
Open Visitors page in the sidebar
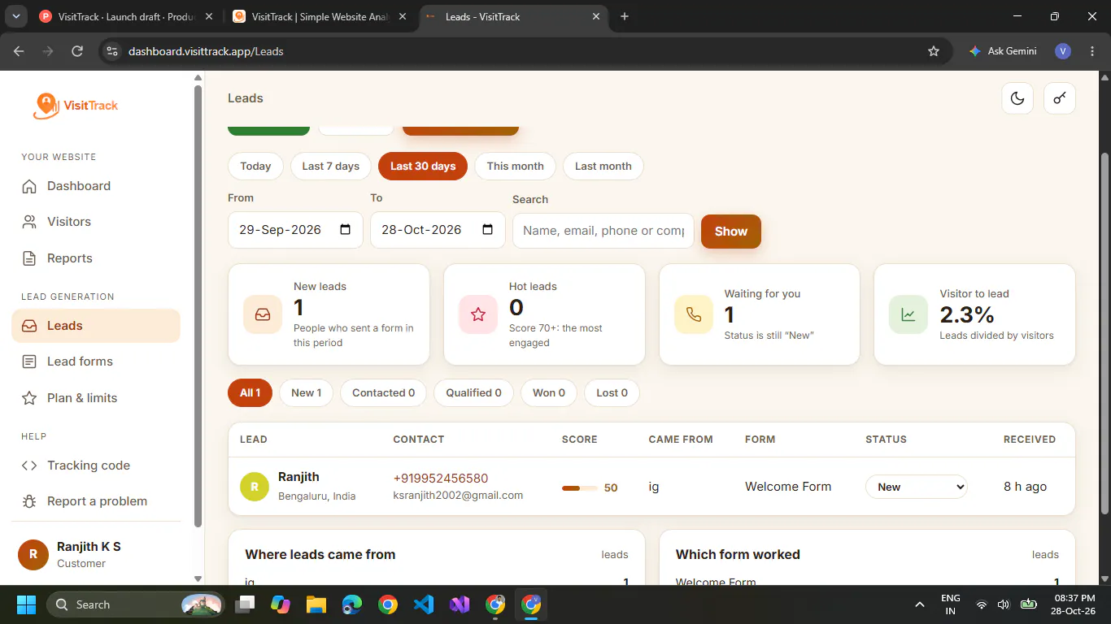(x=96, y=222)
